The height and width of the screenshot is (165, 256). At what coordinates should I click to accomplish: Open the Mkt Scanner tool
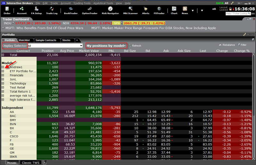click(130, 11)
